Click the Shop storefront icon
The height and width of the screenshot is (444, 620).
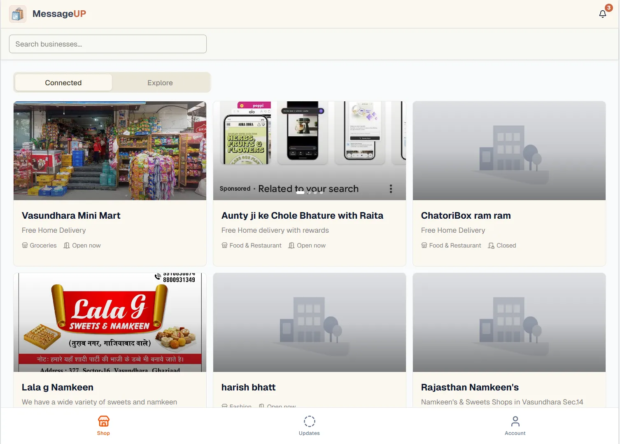[x=103, y=421]
